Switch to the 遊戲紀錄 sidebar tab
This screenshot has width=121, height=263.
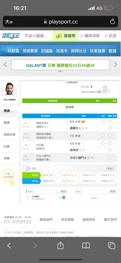pos(10,134)
